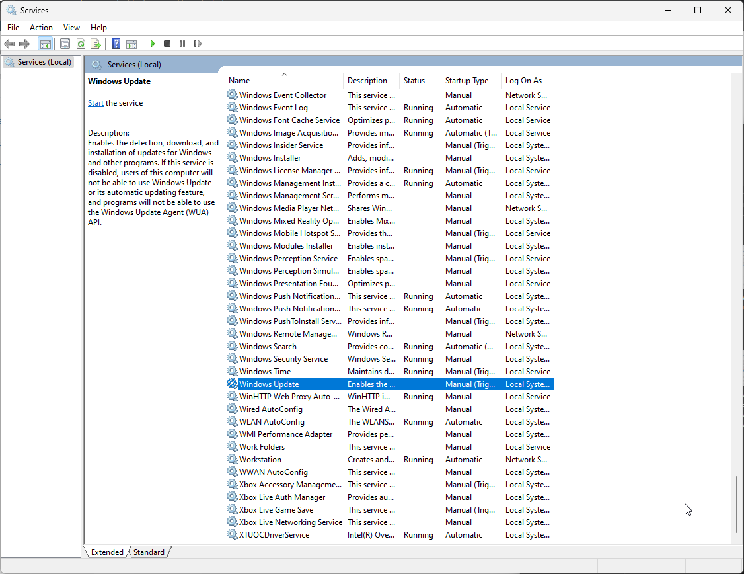Click gear icon of Windows Search row
Image resolution: width=744 pixels, height=574 pixels.
tap(232, 346)
